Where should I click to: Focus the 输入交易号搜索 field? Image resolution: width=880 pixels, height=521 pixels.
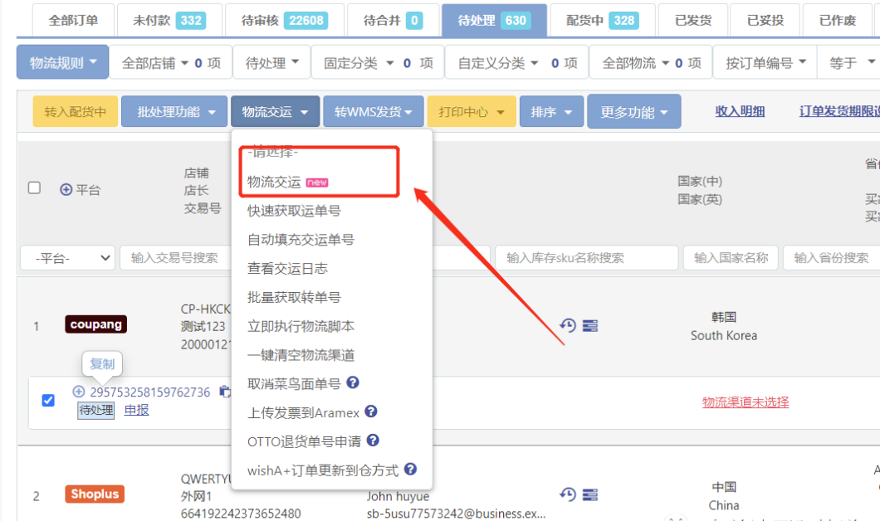pos(175,258)
